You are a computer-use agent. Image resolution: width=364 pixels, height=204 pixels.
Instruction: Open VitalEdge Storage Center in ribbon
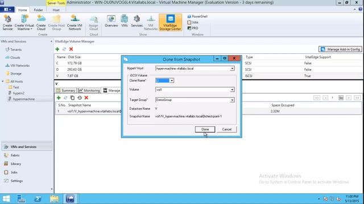170,23
